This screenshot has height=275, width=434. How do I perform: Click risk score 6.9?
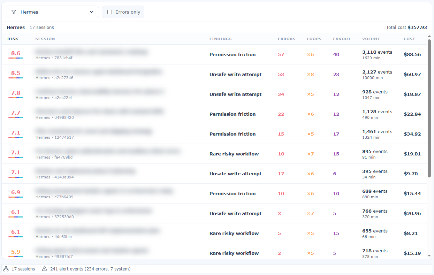coord(16,192)
